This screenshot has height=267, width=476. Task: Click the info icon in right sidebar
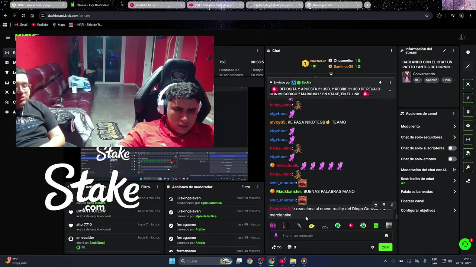pos(468,52)
